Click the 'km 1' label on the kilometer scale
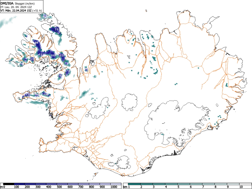This screenshot has height=189, width=252. click(x=127, y=187)
